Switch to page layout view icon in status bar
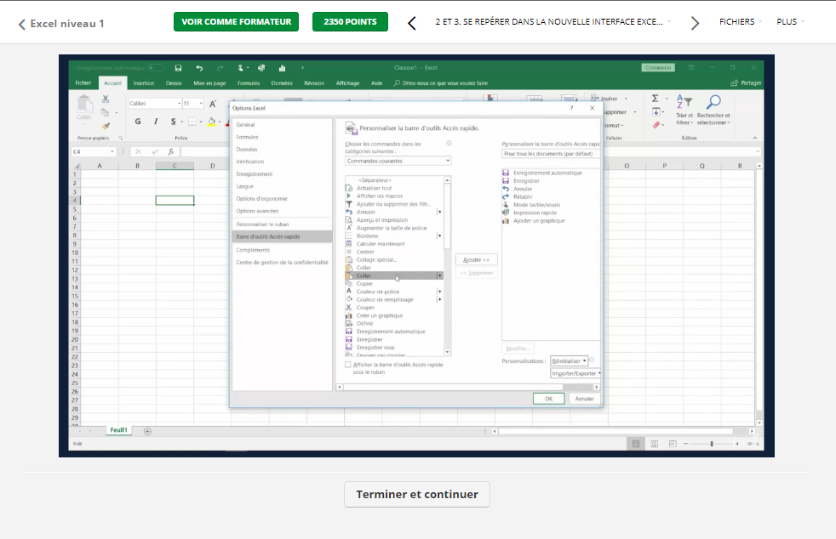The image size is (836, 539). click(x=654, y=444)
